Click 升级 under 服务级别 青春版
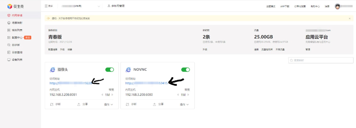This screenshot has width=356, height=128. 62,49
